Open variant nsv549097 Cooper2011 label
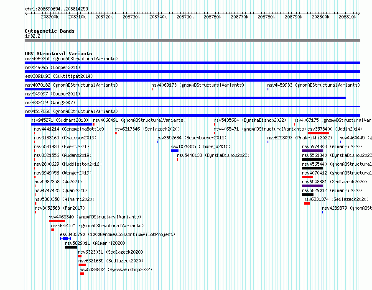Screen dimensions: 372x290 (x=53, y=94)
